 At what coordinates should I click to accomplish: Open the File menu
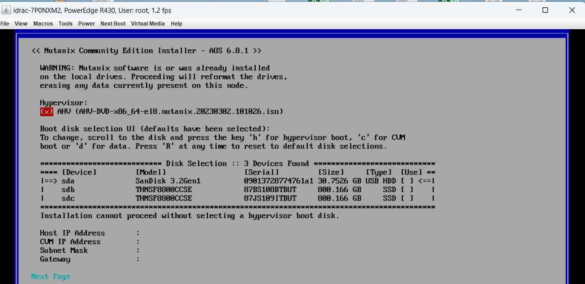click(5, 24)
